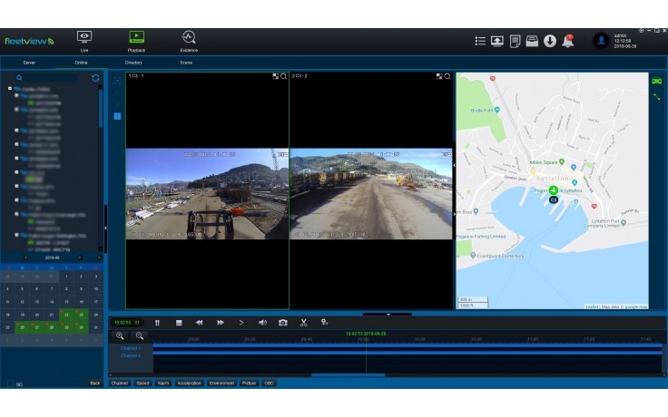Click the Acceleration filter button
Viewport: 668px width, 417px height.
pos(190,383)
